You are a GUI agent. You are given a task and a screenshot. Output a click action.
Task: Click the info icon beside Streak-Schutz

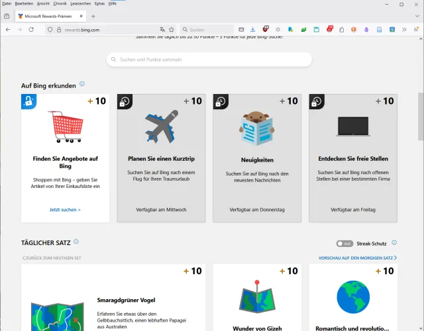pos(394,243)
